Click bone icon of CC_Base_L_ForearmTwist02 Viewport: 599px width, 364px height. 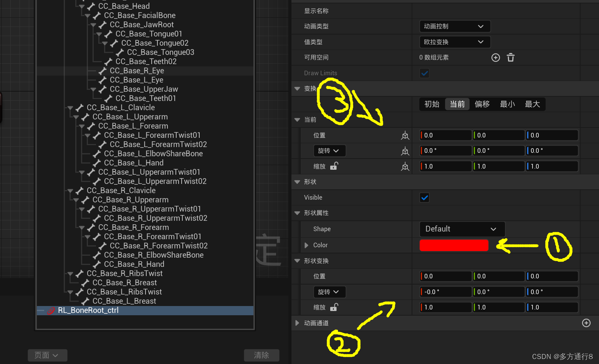coord(103,144)
